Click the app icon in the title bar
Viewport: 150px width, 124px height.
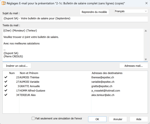[x=4, y=4]
